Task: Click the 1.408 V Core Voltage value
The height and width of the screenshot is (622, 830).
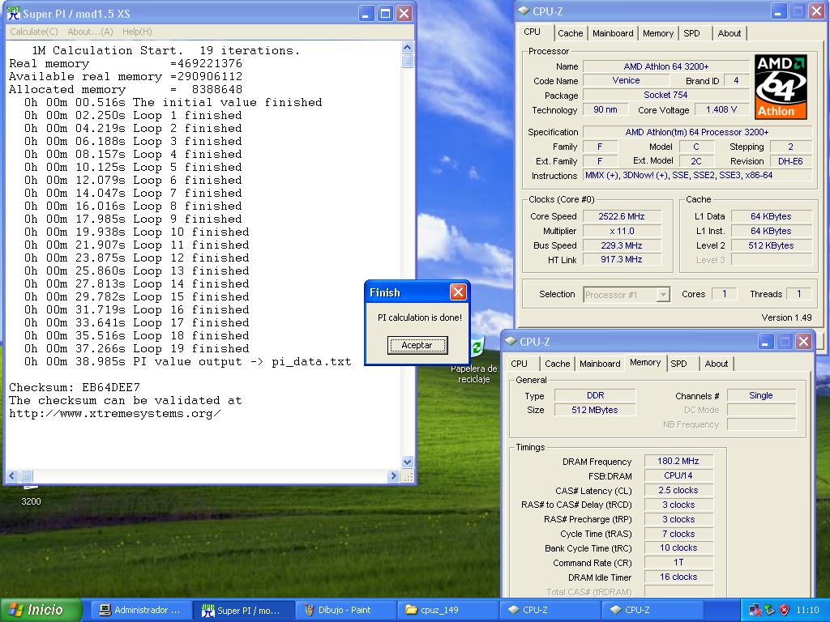Action: (721, 110)
